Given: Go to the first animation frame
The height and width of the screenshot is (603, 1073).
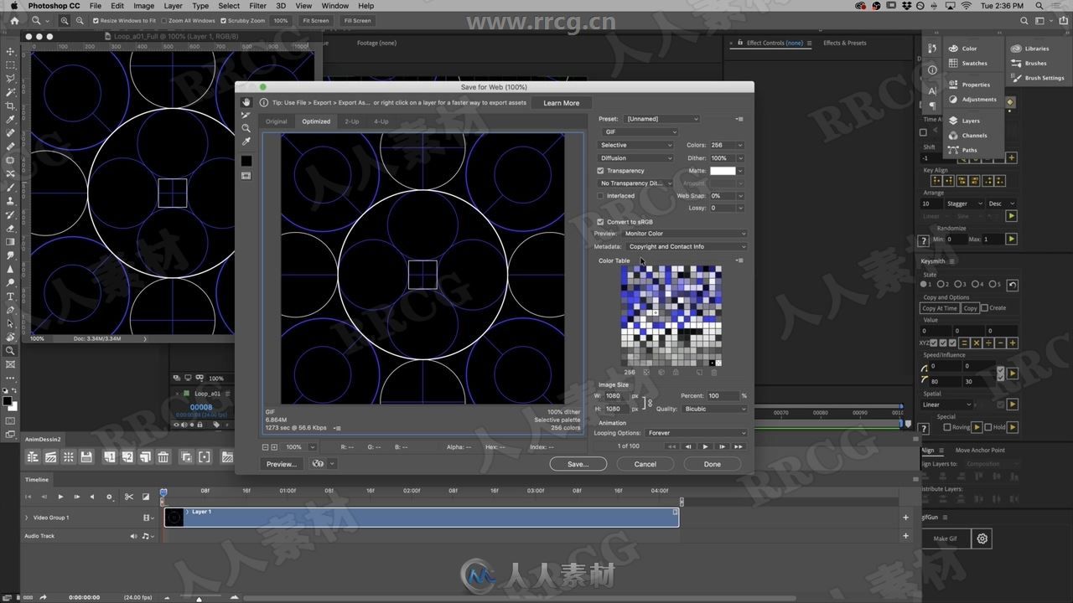Looking at the screenshot, I should point(671,446).
